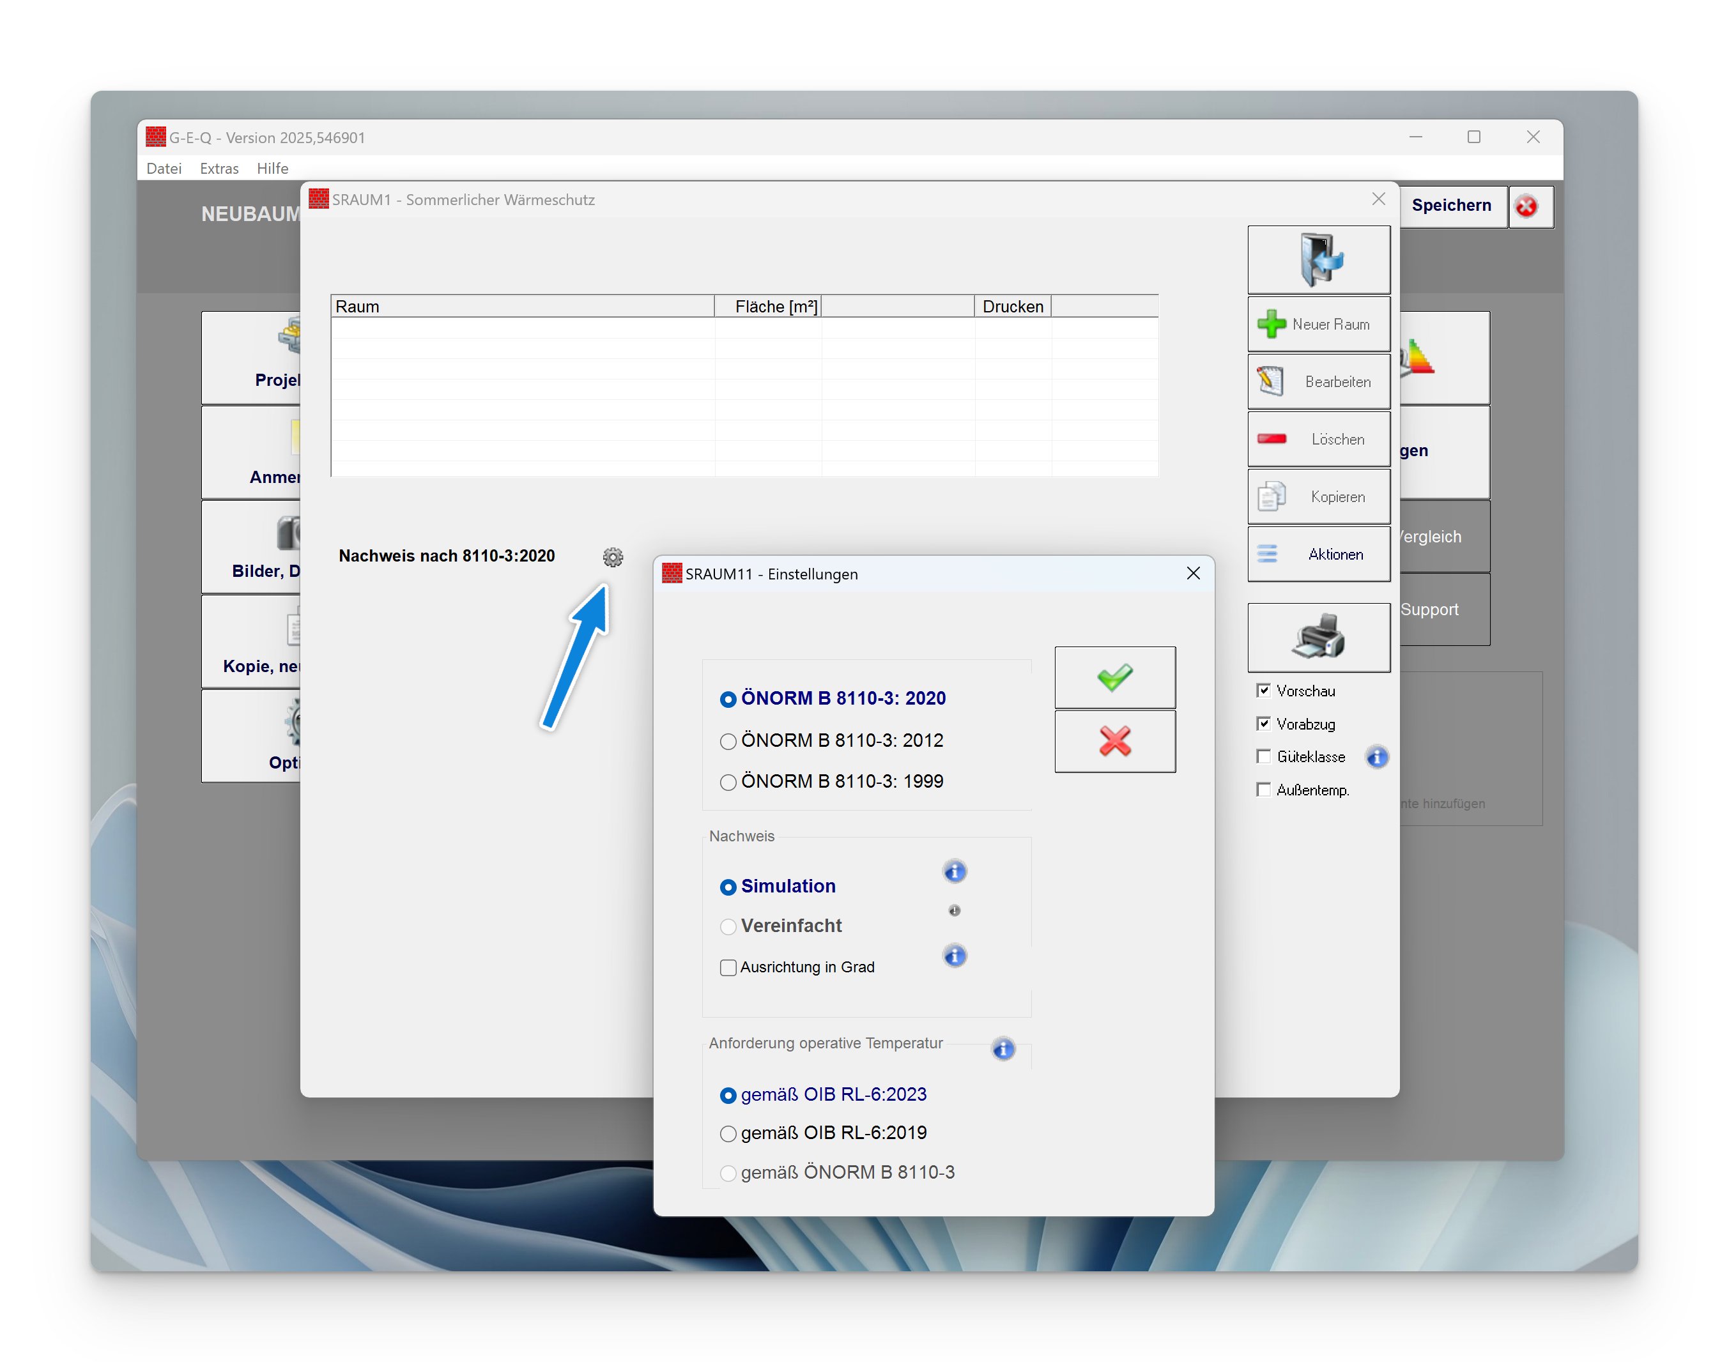The height and width of the screenshot is (1362, 1729).
Task: Click the Aktionen button
Action: click(1318, 553)
